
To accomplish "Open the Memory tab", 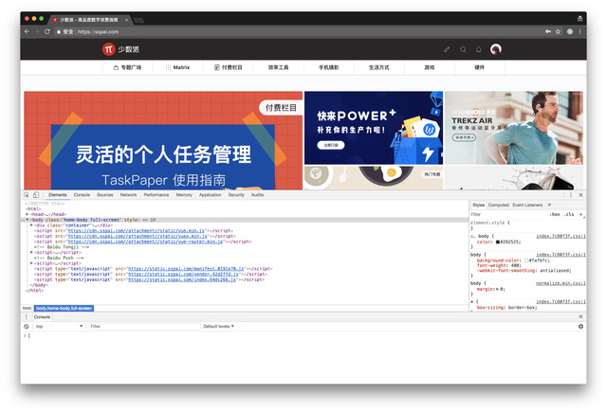I will [x=184, y=195].
